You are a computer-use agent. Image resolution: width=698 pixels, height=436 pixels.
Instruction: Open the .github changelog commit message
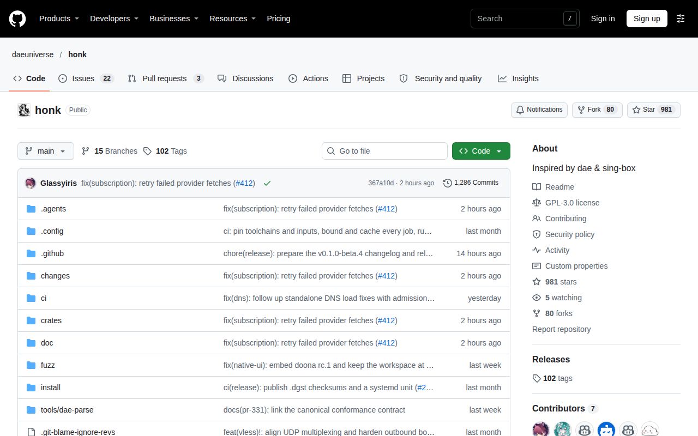point(328,253)
